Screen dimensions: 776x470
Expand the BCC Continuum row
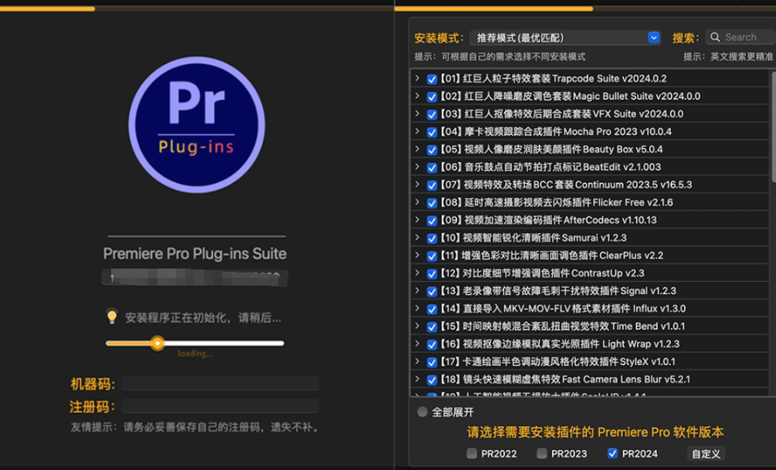point(417,184)
